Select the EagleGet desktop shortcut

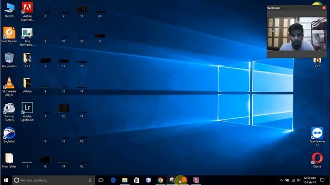click(9, 135)
